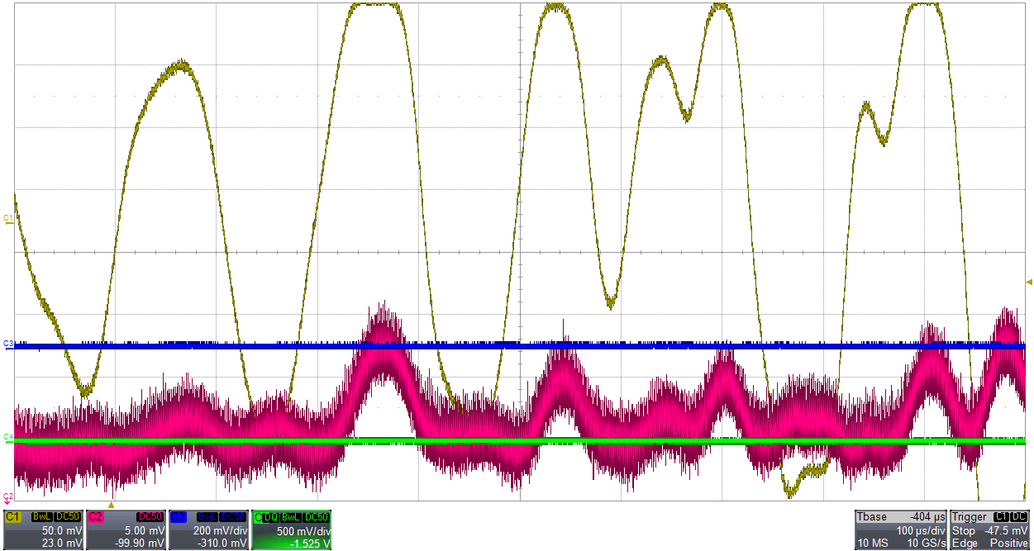Click the BwL indicator in C4 descriptor
The height and width of the screenshot is (551, 1034).
(x=290, y=517)
